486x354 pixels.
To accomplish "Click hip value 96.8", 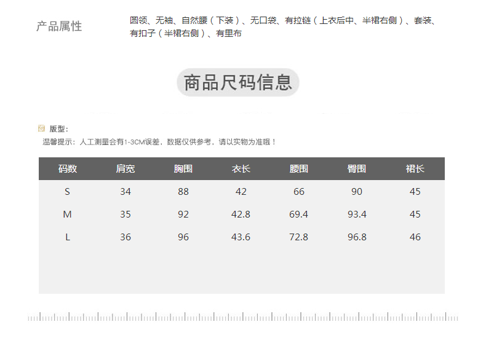I will (357, 237).
